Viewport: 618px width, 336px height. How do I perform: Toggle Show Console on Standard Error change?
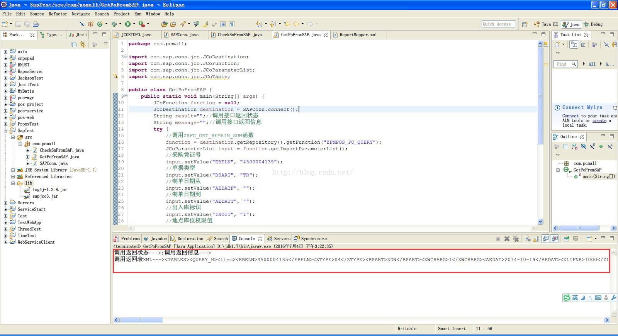coord(555,239)
